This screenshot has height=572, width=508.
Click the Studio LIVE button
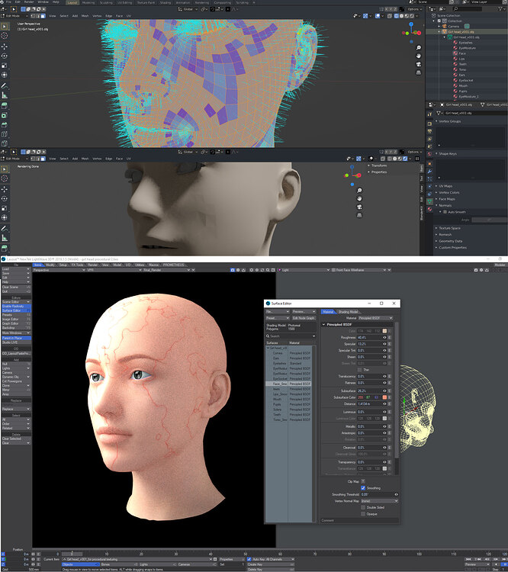click(x=16, y=342)
